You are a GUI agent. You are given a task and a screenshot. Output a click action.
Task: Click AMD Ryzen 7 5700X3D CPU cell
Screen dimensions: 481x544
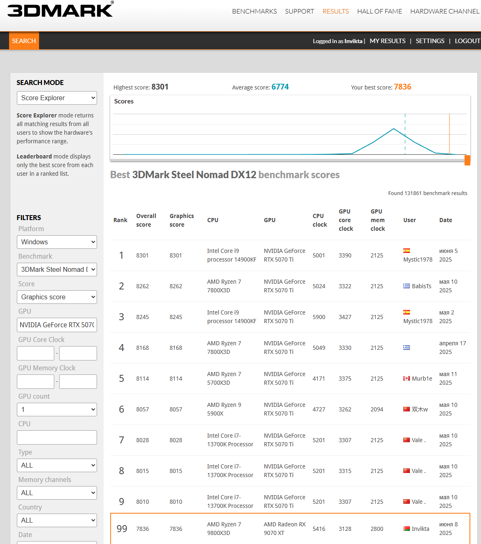coord(224,379)
